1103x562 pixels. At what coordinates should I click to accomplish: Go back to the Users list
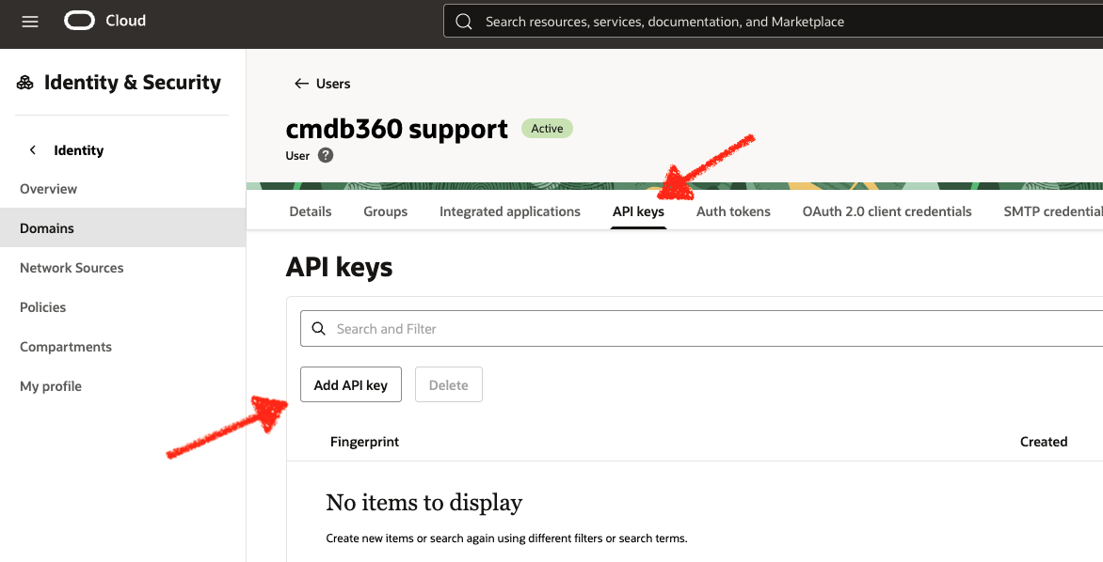tap(333, 84)
